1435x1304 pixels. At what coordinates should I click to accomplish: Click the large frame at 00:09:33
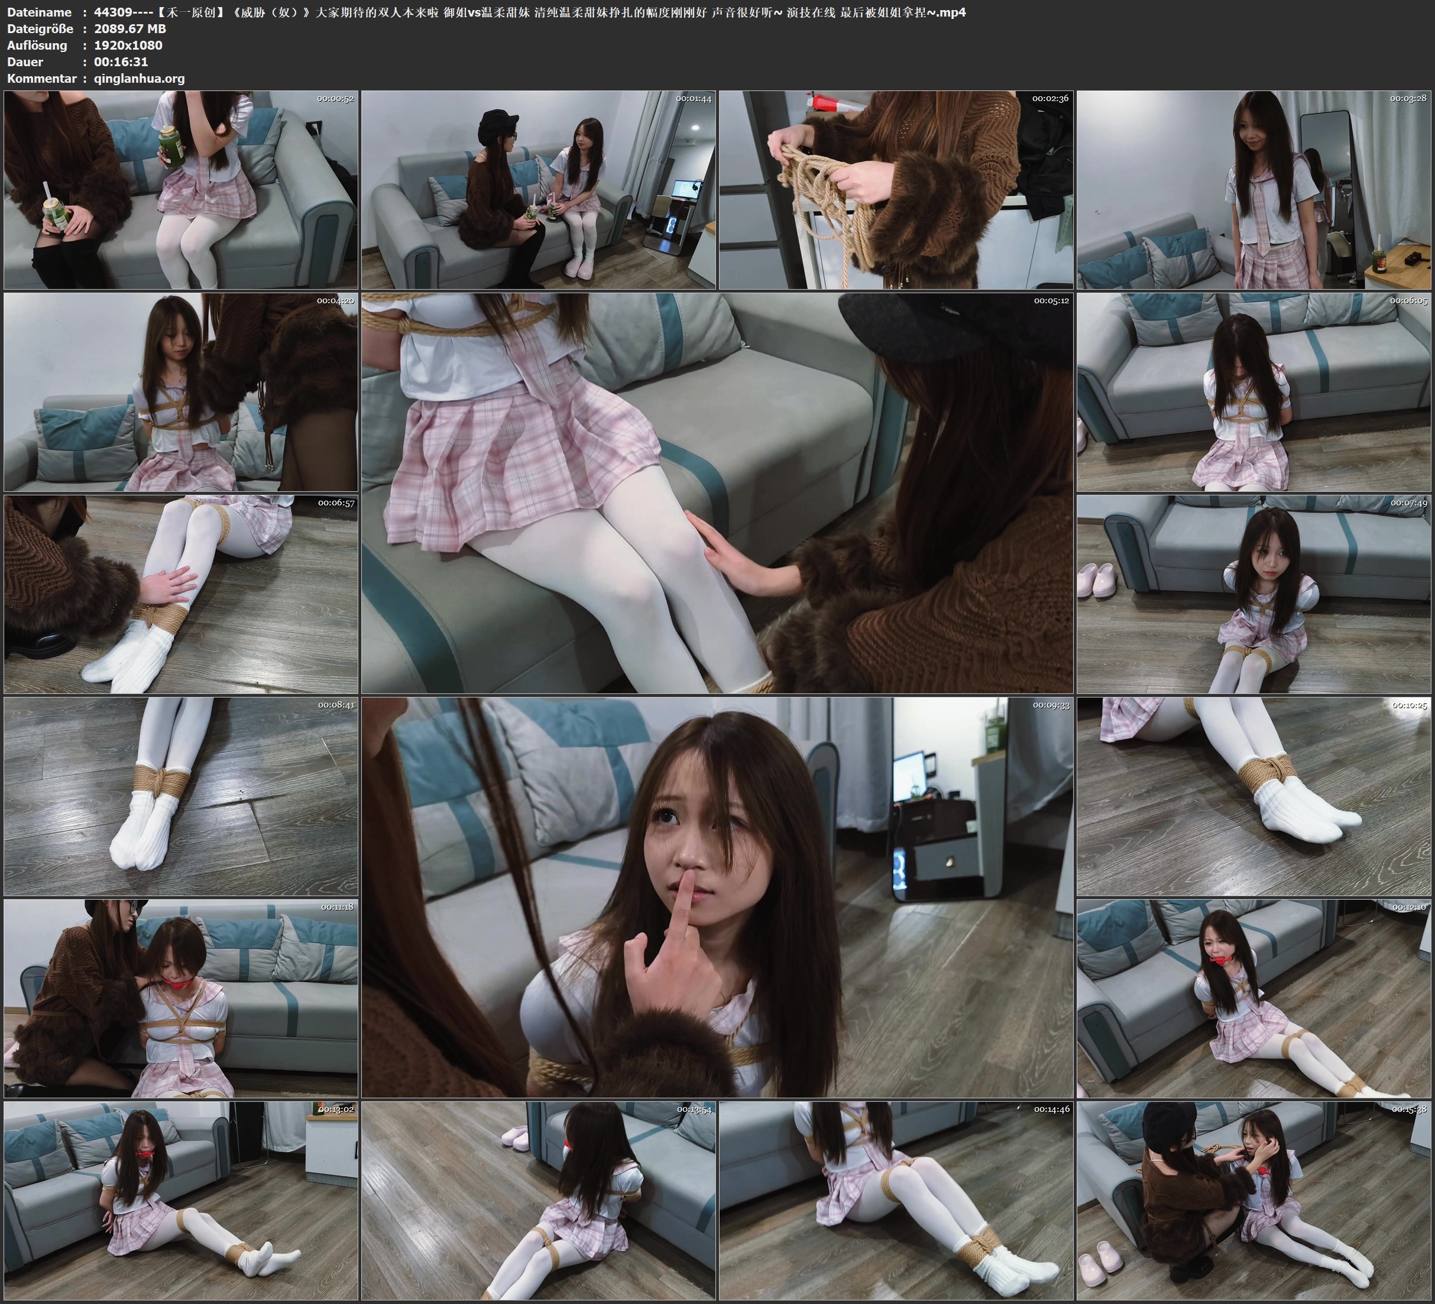(x=717, y=897)
